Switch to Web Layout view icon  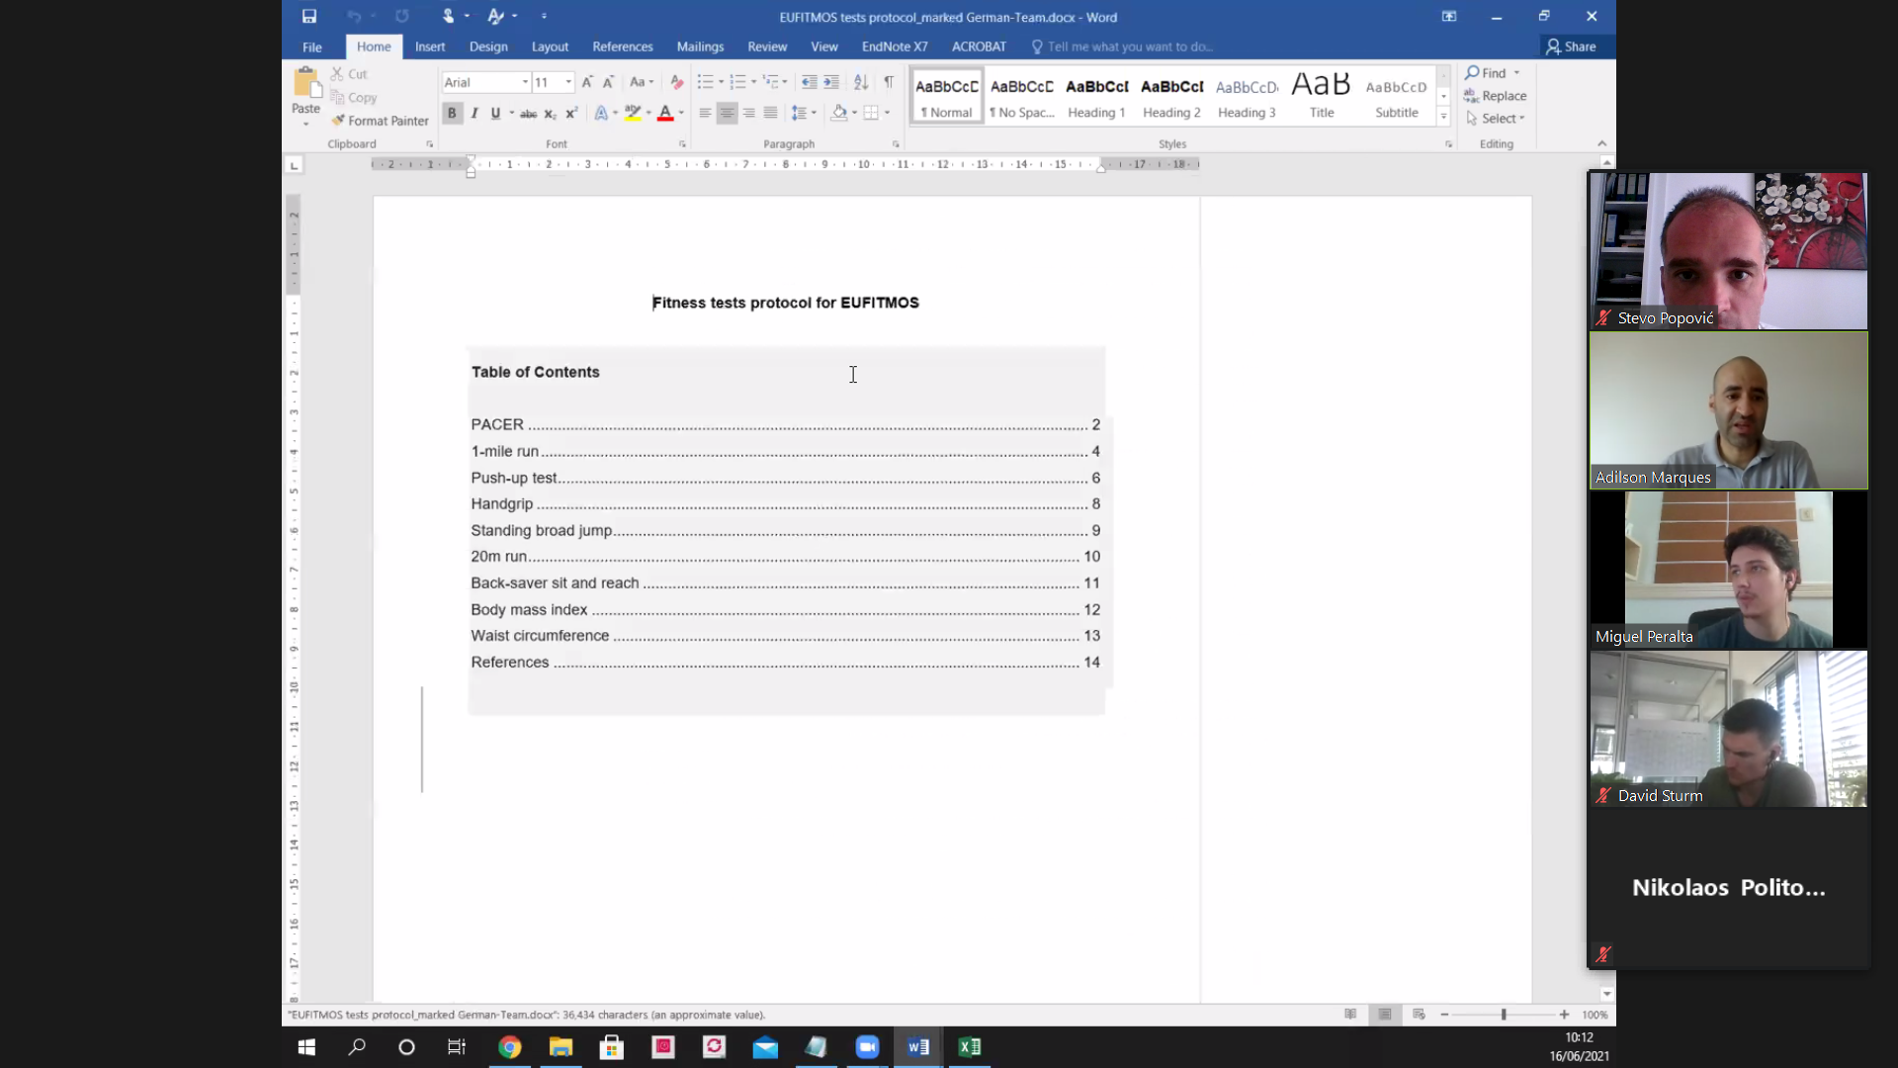[1419, 1014]
